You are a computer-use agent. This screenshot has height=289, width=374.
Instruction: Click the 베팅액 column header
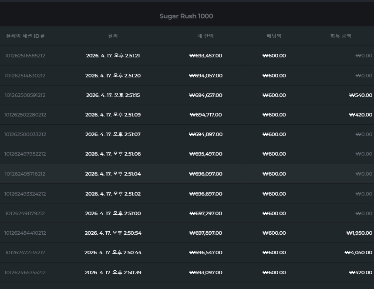point(274,36)
